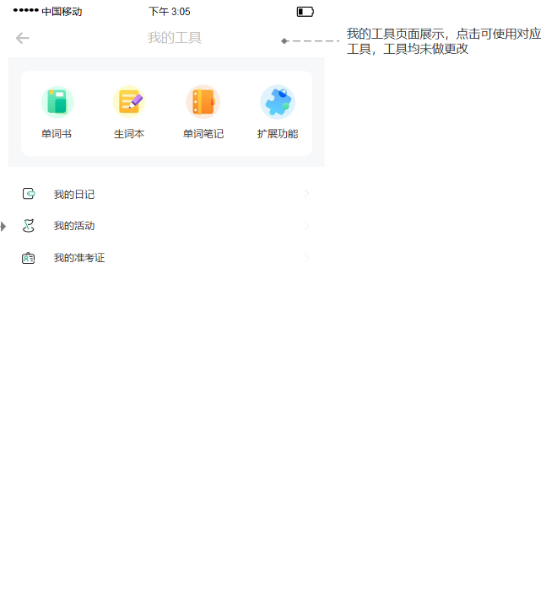The width and height of the screenshot is (546, 590).
Task: Click the 我的日记 diary icon
Action: (x=29, y=194)
